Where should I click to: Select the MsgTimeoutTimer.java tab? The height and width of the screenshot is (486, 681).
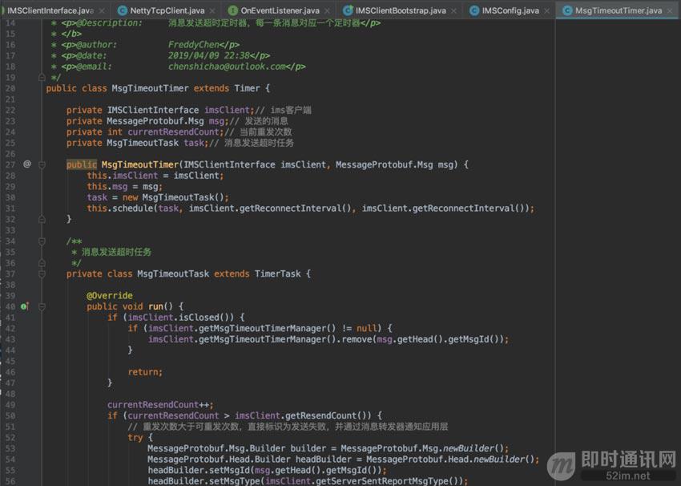(618, 10)
